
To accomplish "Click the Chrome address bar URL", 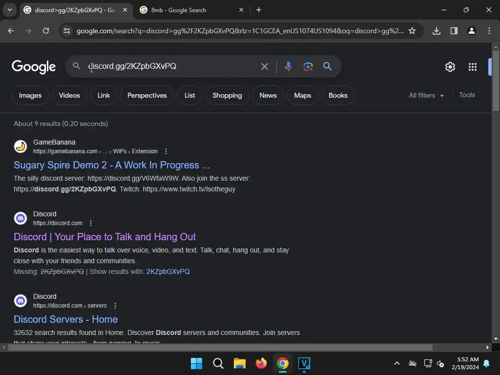I will (240, 31).
